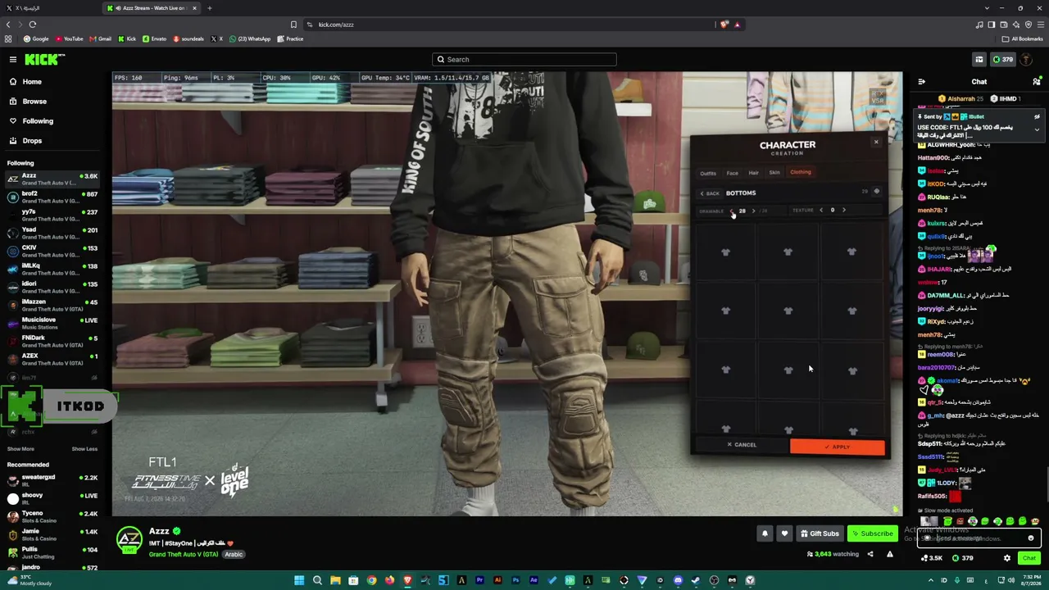Open the YouTube bookmark

[x=70, y=39]
